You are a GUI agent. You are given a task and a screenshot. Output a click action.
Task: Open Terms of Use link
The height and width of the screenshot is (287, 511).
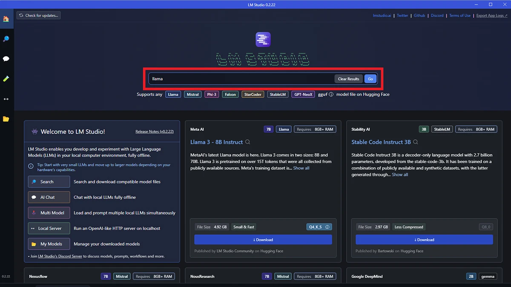(x=460, y=16)
